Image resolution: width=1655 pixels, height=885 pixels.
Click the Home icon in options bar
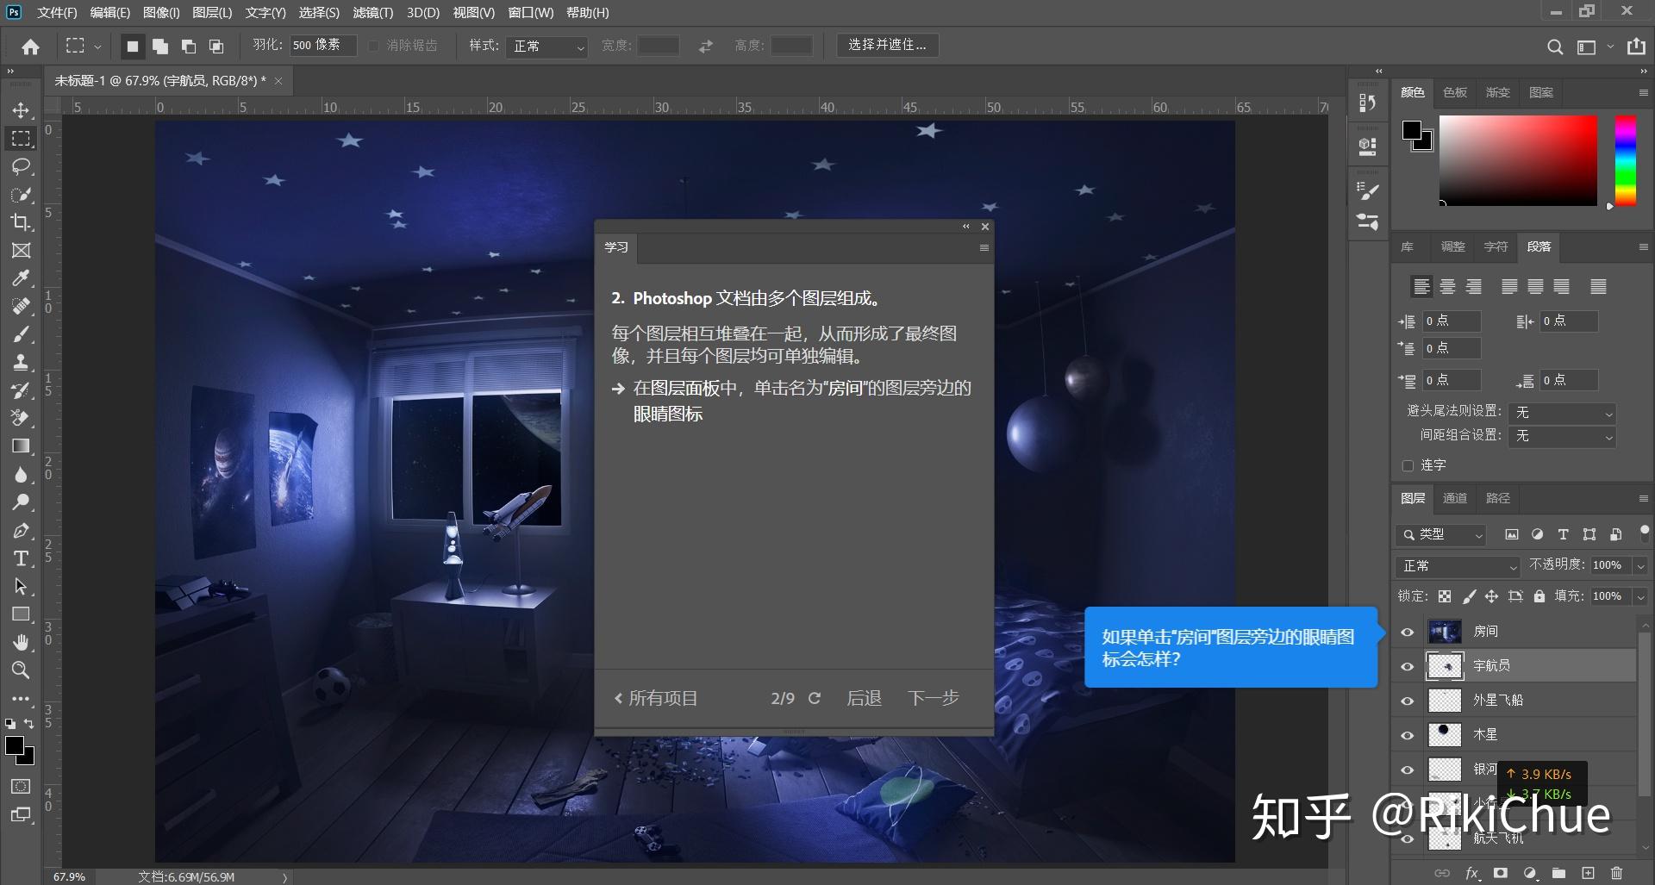[x=31, y=47]
